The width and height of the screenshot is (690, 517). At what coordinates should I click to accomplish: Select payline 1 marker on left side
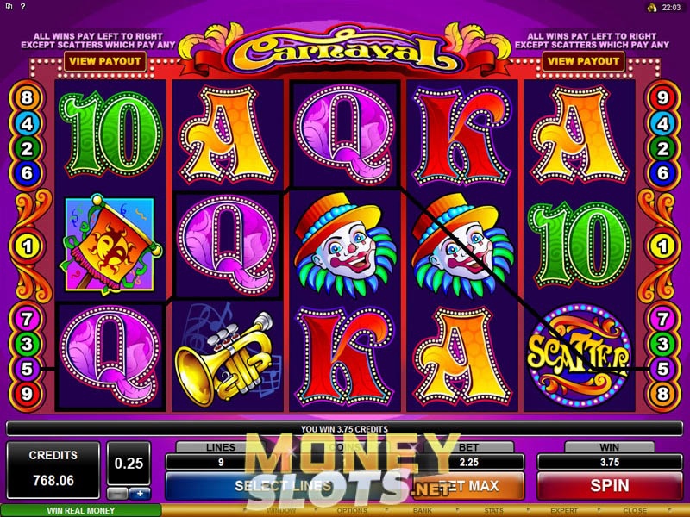click(27, 246)
